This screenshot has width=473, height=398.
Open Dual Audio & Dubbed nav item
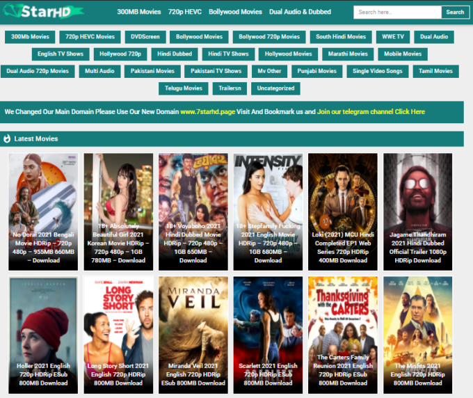(x=300, y=12)
